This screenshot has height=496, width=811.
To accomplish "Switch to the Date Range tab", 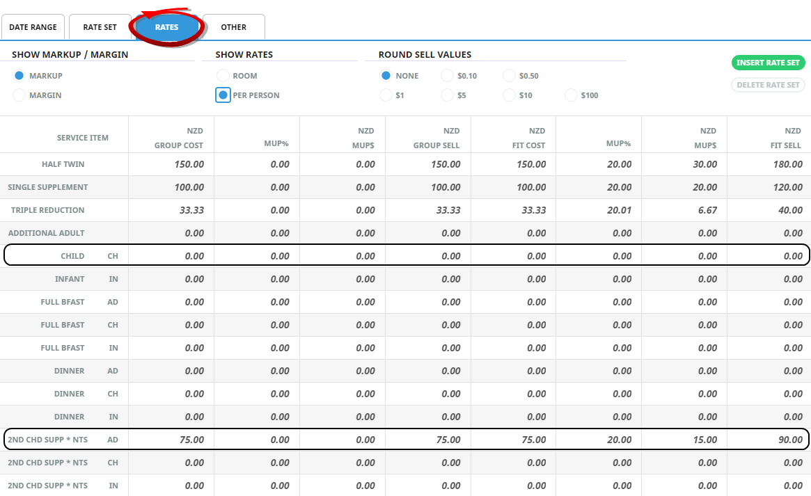I will pyautogui.click(x=33, y=27).
